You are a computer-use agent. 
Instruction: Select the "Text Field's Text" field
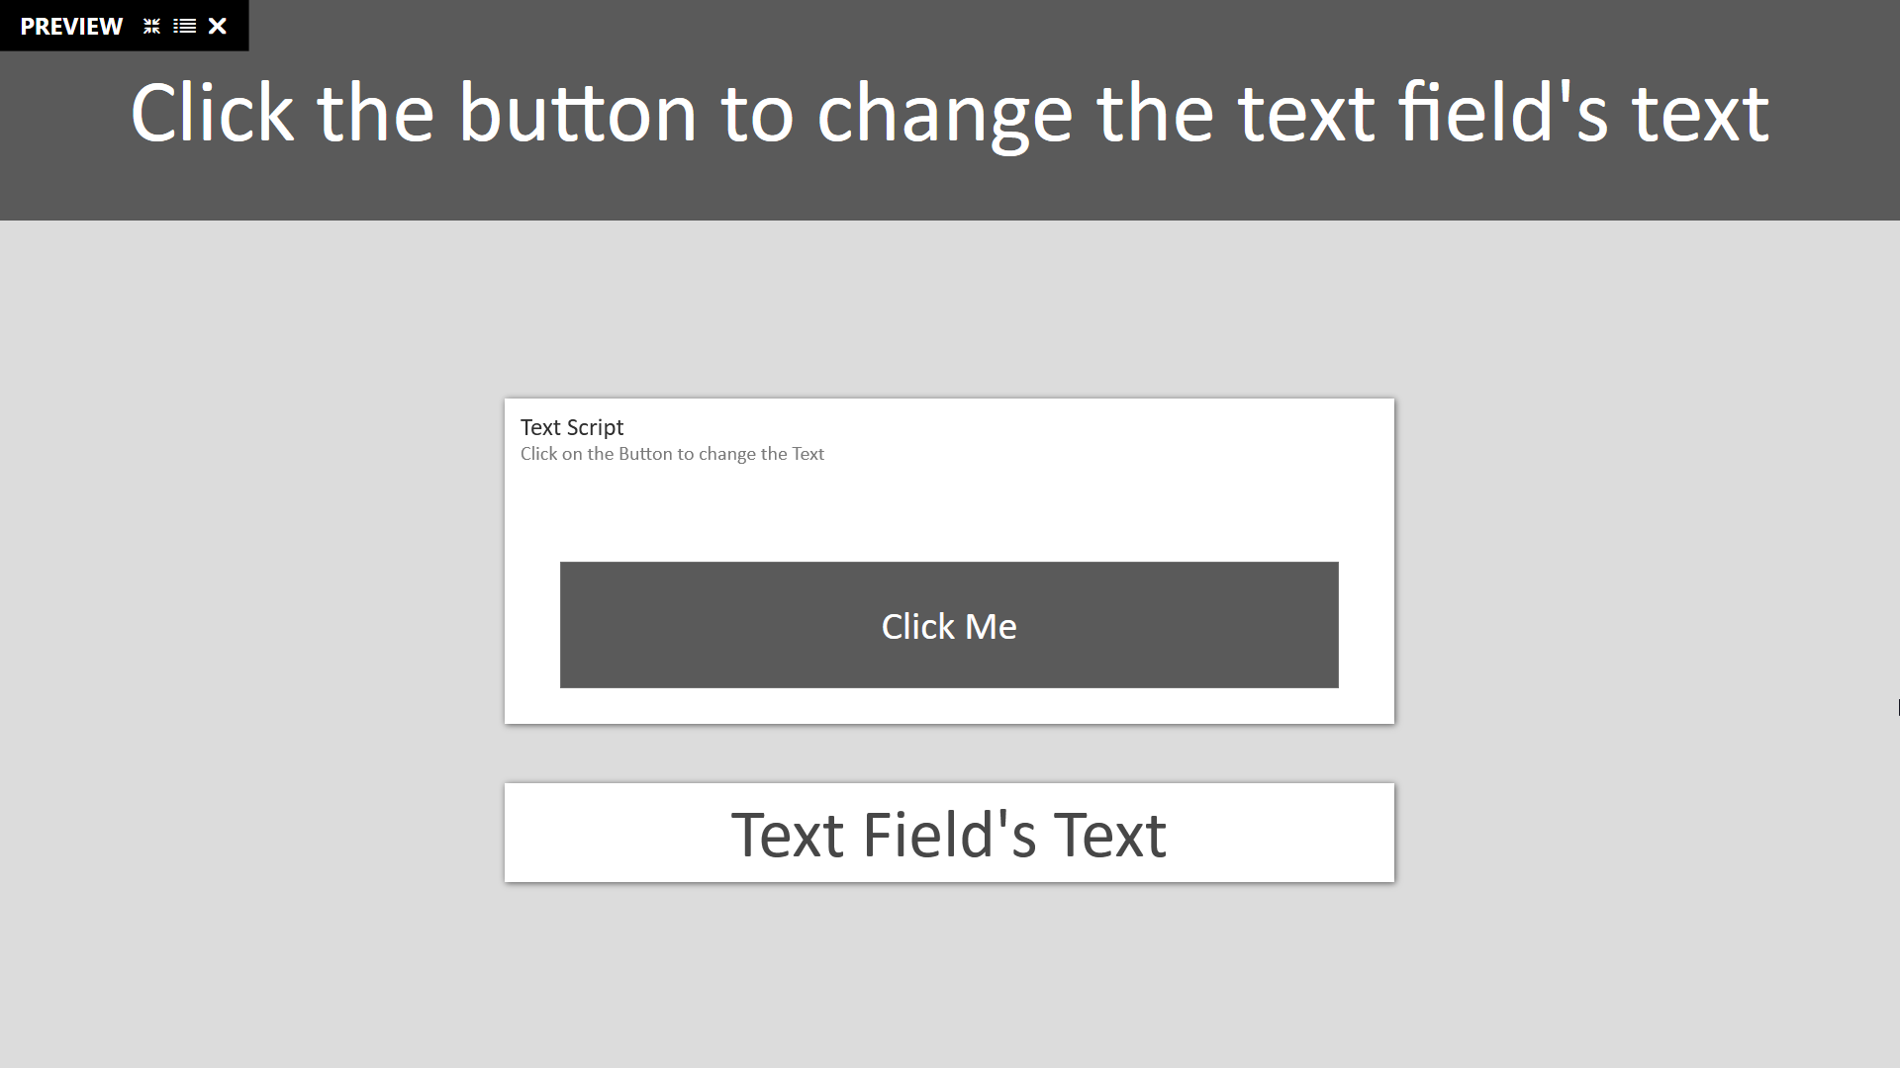949,833
